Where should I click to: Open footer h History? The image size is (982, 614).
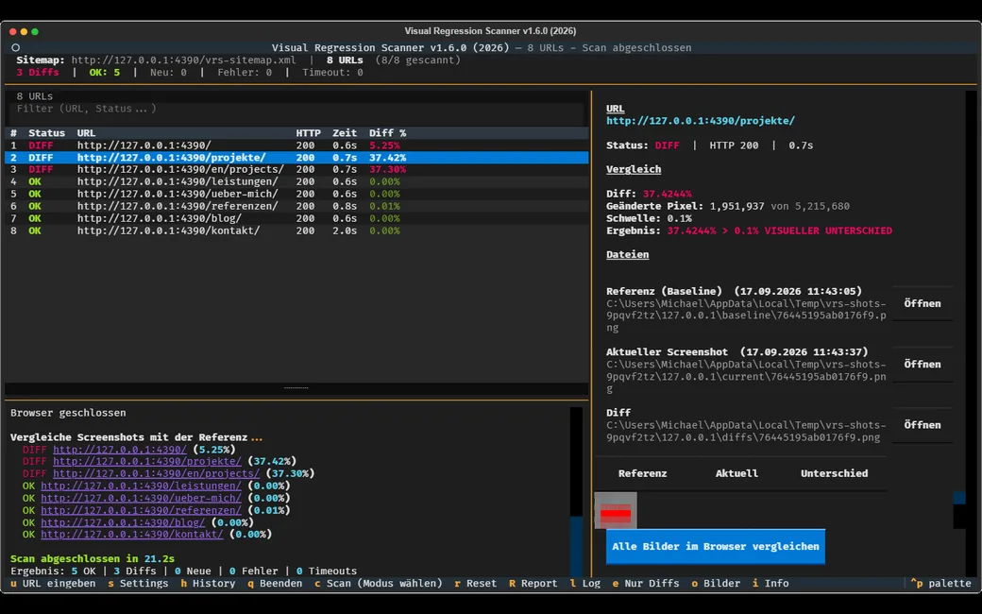(x=208, y=584)
